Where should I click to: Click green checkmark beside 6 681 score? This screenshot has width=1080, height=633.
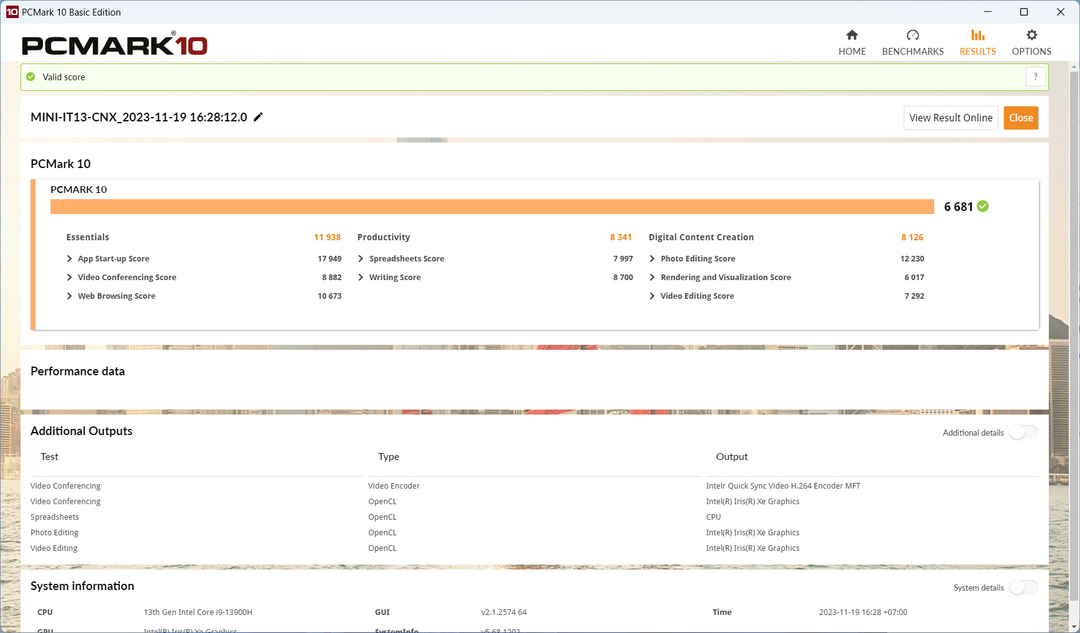(x=983, y=206)
